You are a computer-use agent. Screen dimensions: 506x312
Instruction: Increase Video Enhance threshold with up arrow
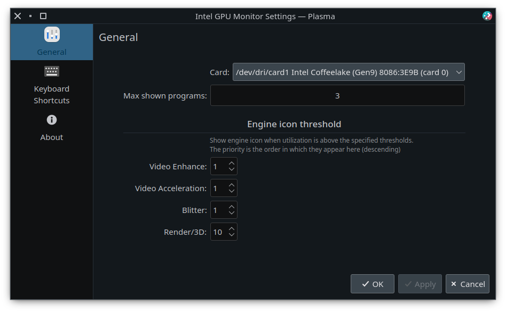(231, 163)
